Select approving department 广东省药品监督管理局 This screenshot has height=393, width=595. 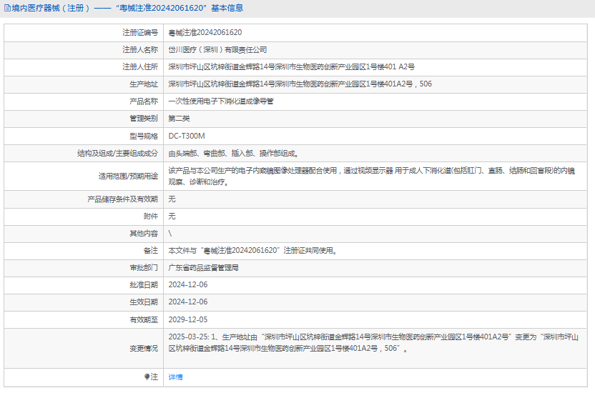tap(203, 267)
